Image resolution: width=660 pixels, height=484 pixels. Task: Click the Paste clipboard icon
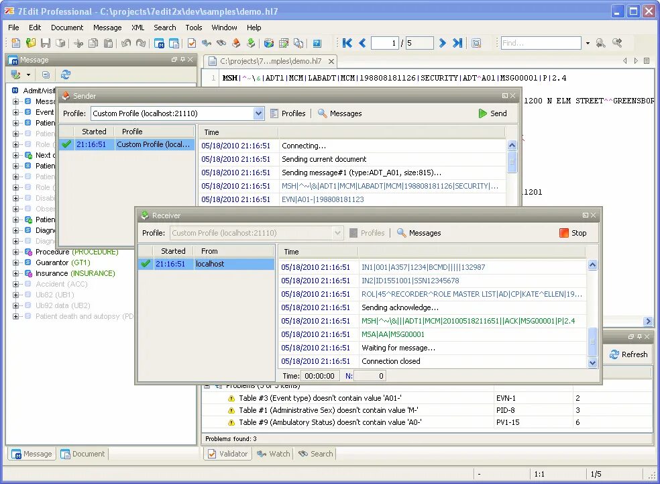coord(109,43)
